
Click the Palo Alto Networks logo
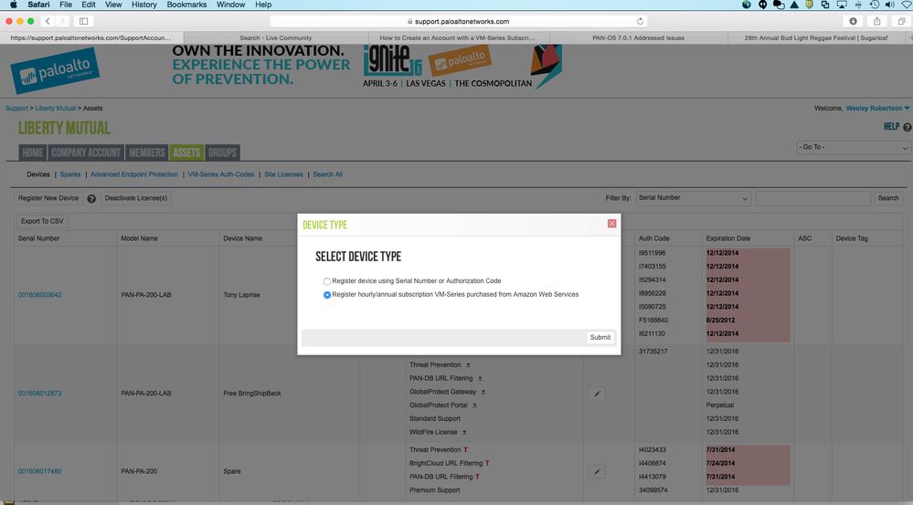click(x=56, y=71)
